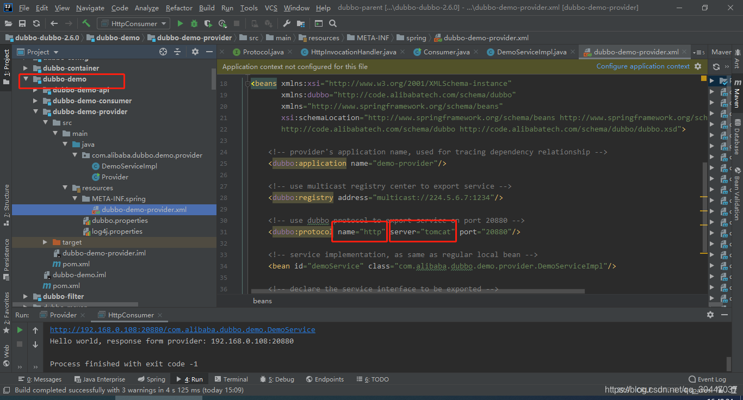Close the dubbo-demo-provider.xml tab

pyautogui.click(x=685, y=52)
